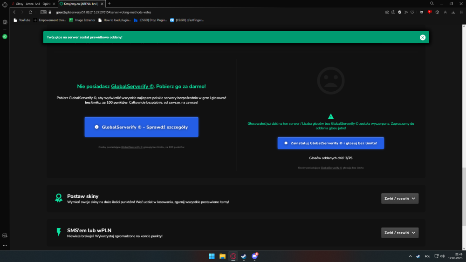
Task: Open the downloads arrow icon
Action: [453, 12]
